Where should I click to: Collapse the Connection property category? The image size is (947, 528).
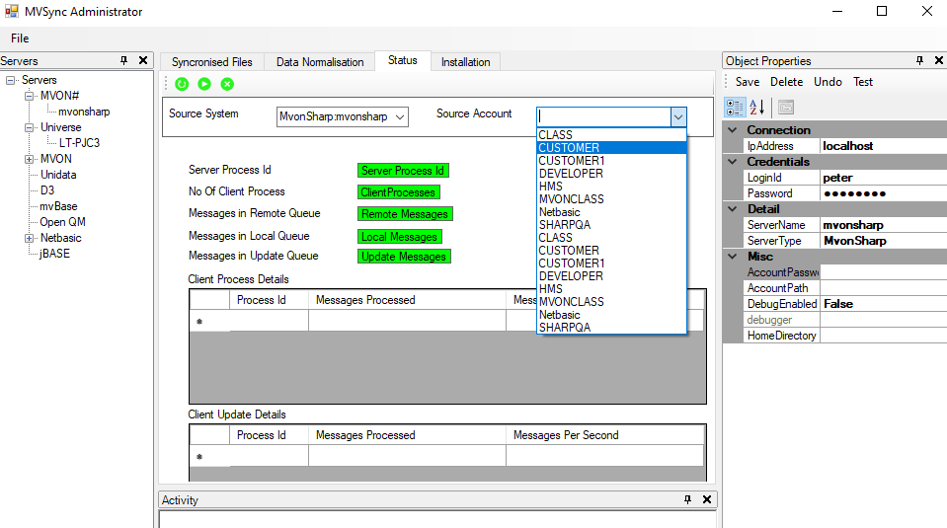(733, 129)
